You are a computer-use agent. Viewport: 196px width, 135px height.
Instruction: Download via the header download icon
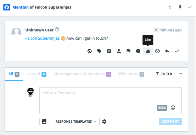(x=180, y=7)
